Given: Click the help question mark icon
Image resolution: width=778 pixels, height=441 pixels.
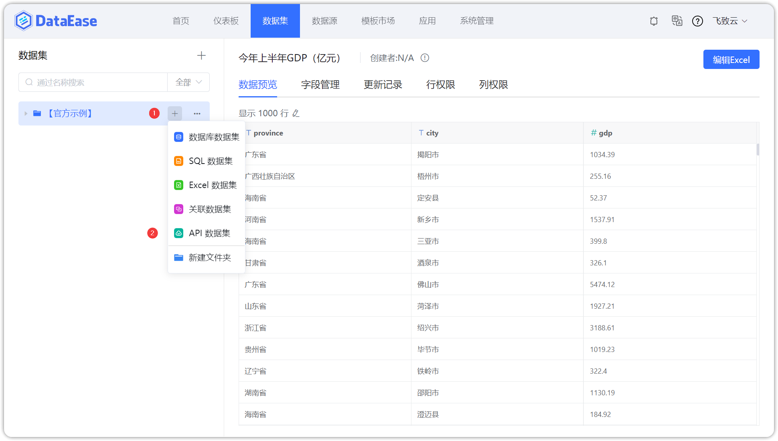Looking at the screenshot, I should coord(698,21).
